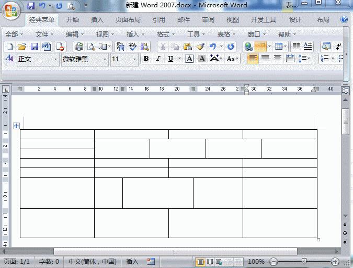Image resolution: width=353 pixels, height=268 pixels.
Task: Open the change case Aa dropdown
Action: click(x=233, y=59)
